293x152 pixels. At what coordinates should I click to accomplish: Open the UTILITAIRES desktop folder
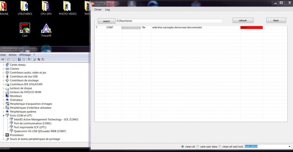pos(25,7)
